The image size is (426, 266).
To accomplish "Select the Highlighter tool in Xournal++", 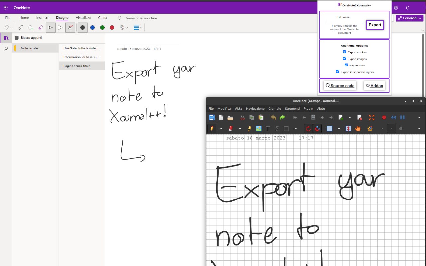I will click(249, 128).
